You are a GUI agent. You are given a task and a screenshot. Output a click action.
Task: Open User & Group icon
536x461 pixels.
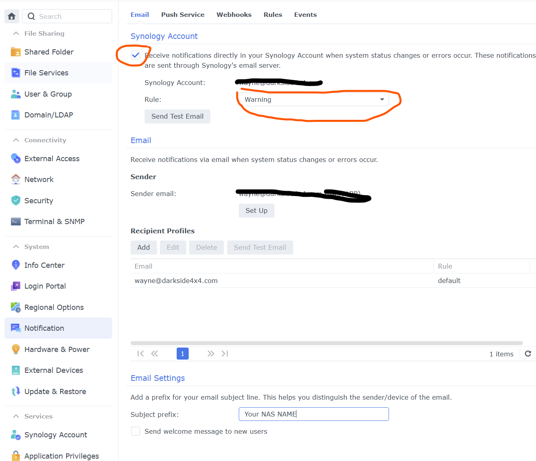pos(16,94)
